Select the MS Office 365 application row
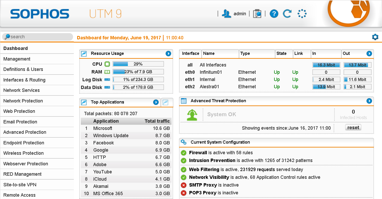The height and width of the screenshot is (199, 382). [127, 194]
